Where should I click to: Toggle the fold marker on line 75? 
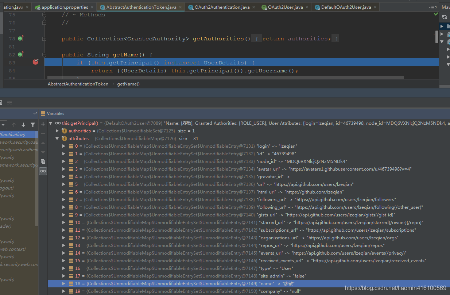point(44,15)
